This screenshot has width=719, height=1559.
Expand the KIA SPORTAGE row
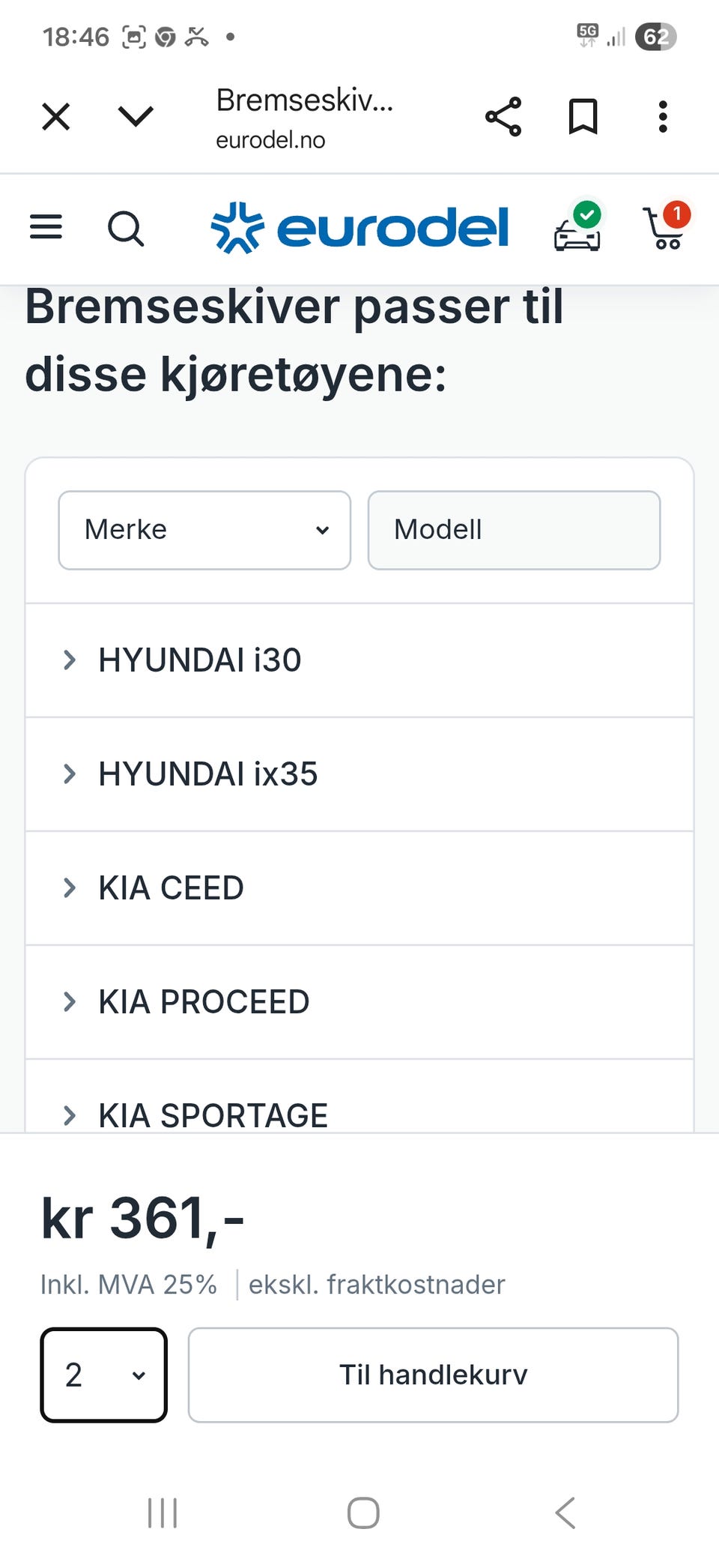pyautogui.click(x=359, y=1115)
